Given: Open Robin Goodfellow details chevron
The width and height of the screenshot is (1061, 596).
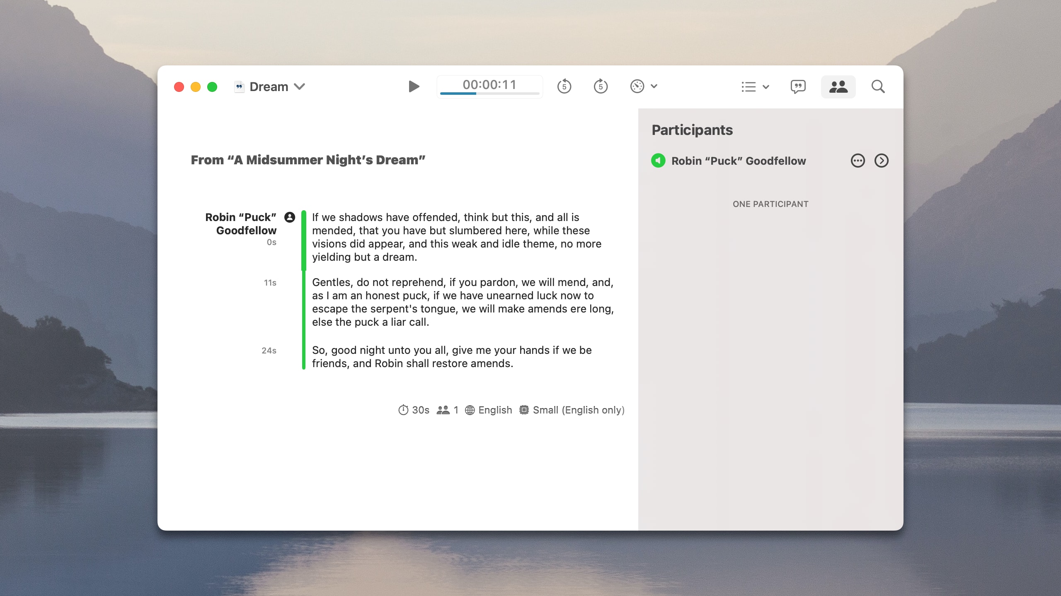Looking at the screenshot, I should pos(881,161).
